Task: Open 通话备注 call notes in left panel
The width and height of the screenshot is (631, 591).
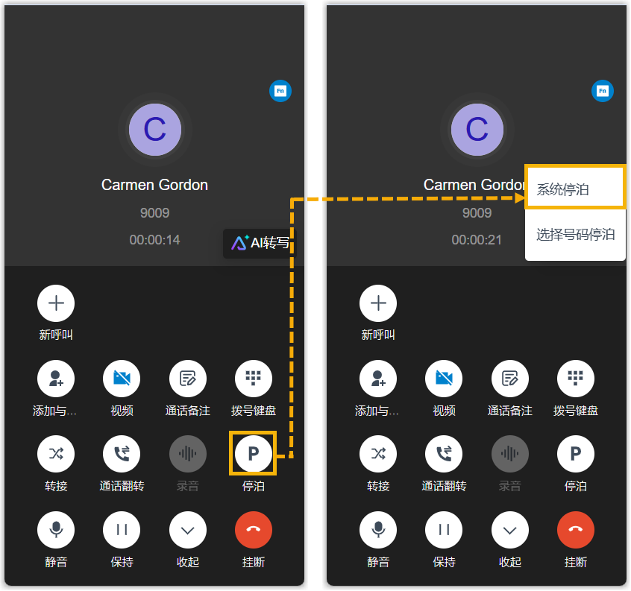Action: click(x=187, y=379)
